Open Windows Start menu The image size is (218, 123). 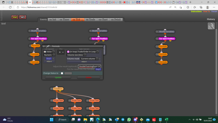pyautogui.click(x=52, y=120)
